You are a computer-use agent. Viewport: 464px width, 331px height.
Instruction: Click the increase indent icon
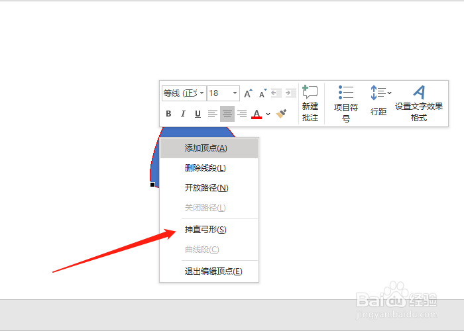[x=291, y=93]
